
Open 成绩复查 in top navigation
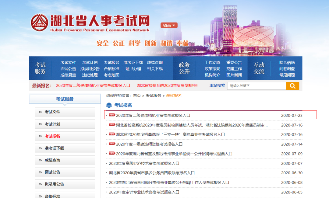tap(68, 75)
